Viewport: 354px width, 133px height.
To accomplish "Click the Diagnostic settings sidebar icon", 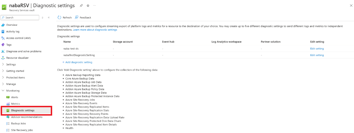I will point(8,110).
